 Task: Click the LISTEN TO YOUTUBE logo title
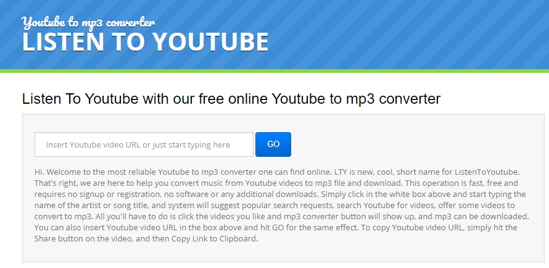[x=145, y=42]
